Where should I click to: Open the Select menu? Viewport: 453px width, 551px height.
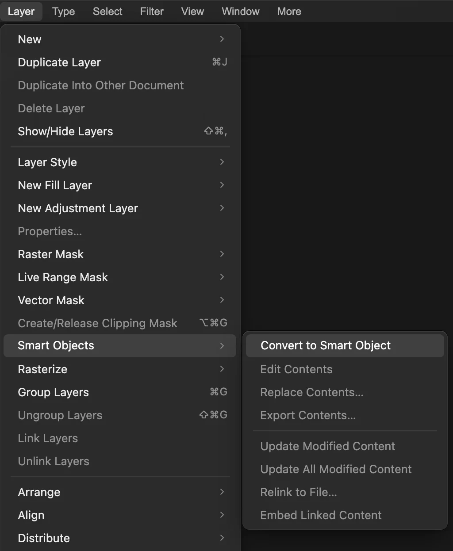[x=107, y=11]
